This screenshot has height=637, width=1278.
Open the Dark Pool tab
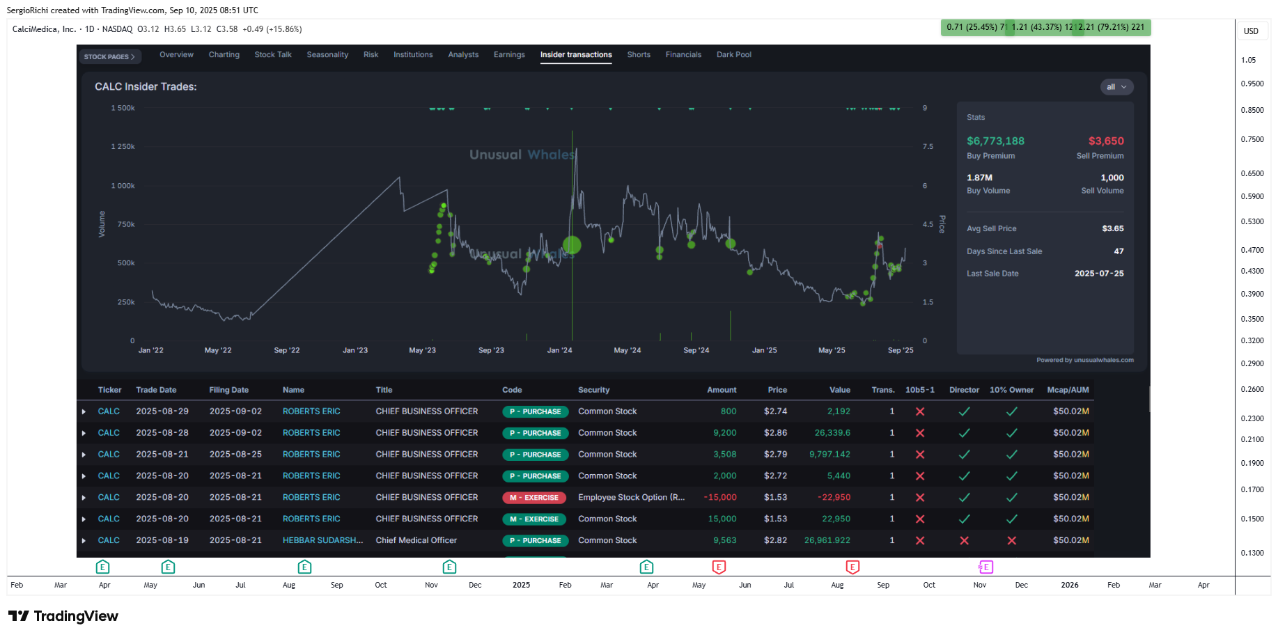pos(734,54)
